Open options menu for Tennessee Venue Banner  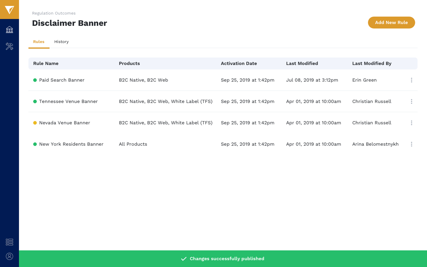point(411,101)
